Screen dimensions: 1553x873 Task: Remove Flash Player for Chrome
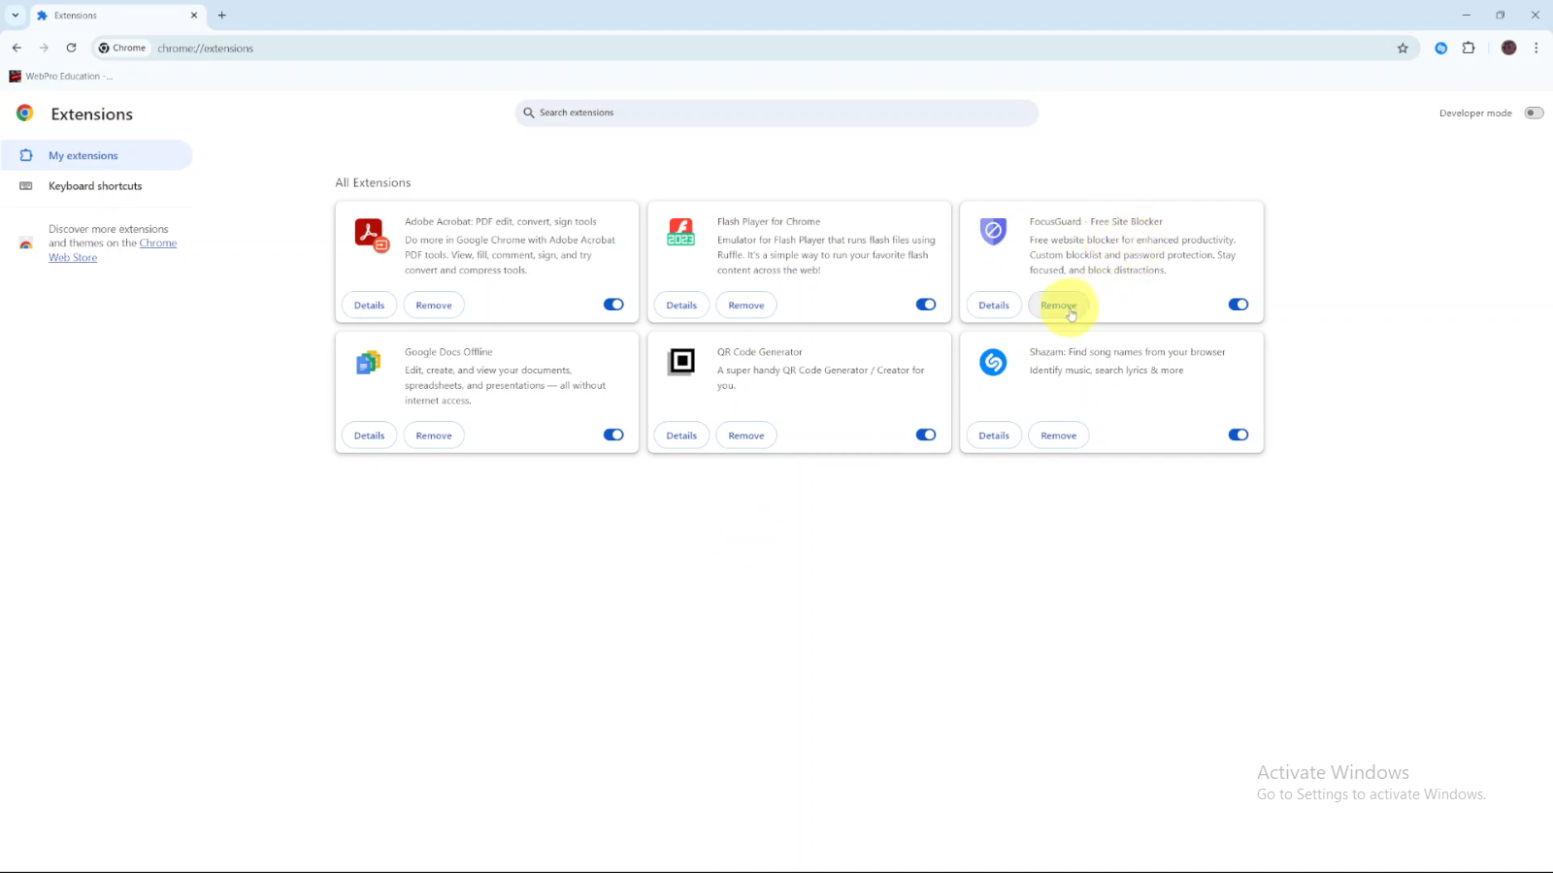click(746, 306)
